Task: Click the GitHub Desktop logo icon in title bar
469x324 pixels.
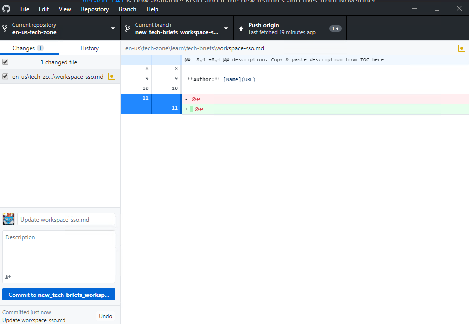Action: pos(6,8)
